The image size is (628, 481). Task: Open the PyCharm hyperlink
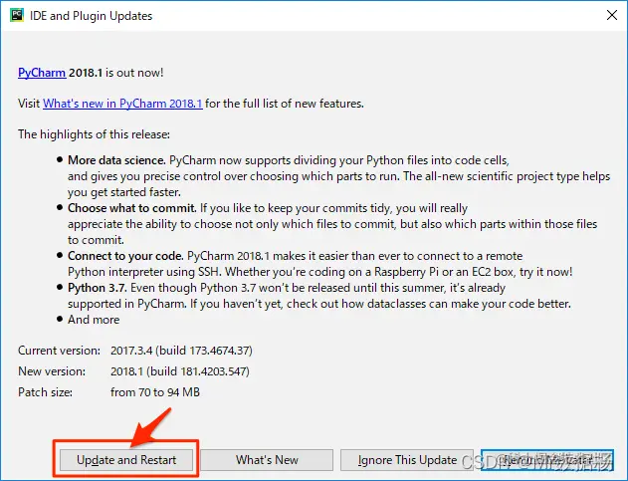[42, 73]
